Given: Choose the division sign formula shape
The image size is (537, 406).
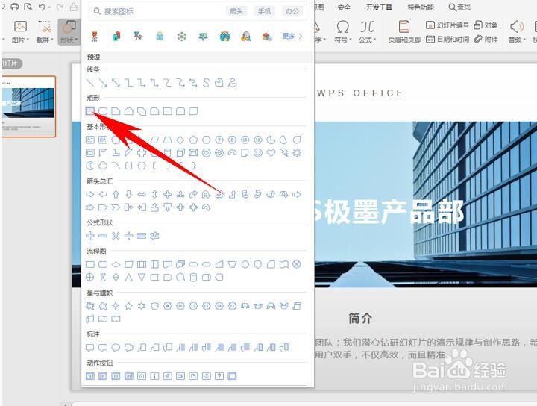Looking at the screenshot, I should pyautogui.click(x=129, y=236).
